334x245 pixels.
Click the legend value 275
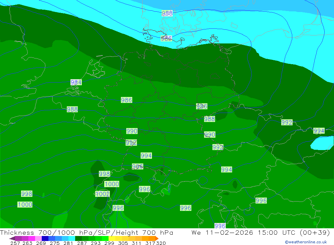pos(54,243)
